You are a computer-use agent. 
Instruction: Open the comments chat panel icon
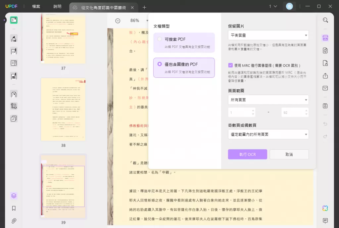325,221
